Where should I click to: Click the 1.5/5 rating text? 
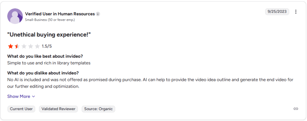(47, 46)
